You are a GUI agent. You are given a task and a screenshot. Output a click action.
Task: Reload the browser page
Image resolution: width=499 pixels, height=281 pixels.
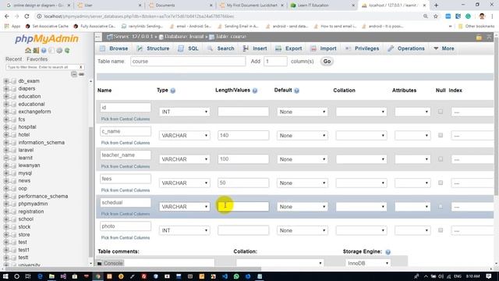coord(27,16)
